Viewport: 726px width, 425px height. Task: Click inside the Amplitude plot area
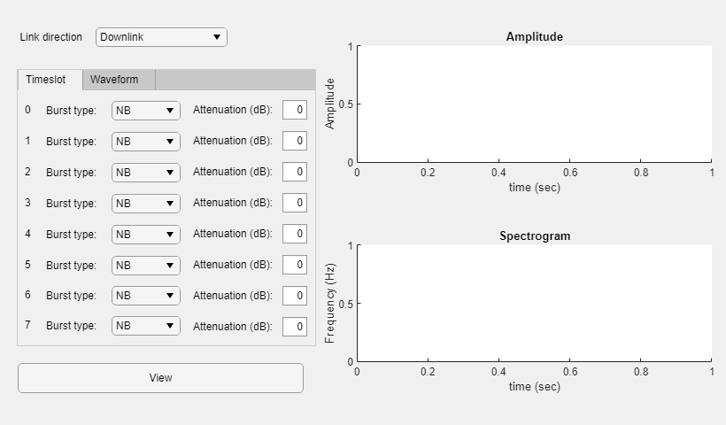[534, 104]
